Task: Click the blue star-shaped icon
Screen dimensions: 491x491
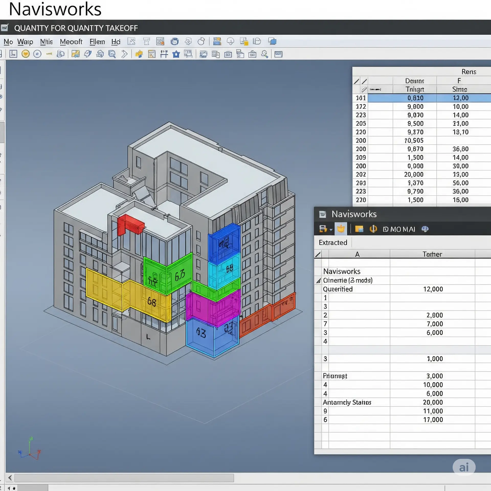Action: click(x=176, y=54)
